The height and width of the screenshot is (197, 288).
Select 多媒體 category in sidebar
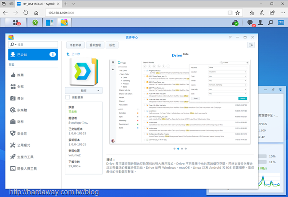coord(33,110)
